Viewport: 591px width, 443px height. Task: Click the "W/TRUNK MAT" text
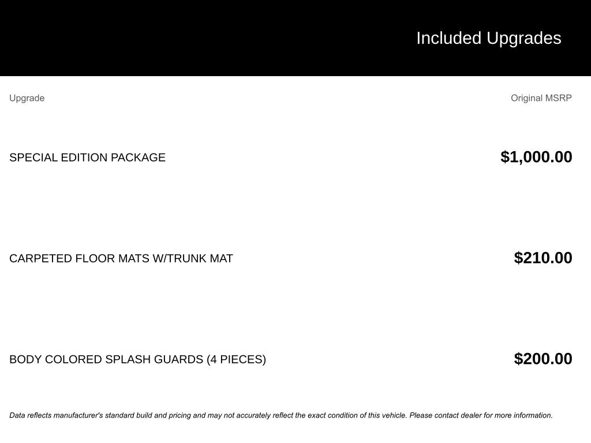pos(192,258)
